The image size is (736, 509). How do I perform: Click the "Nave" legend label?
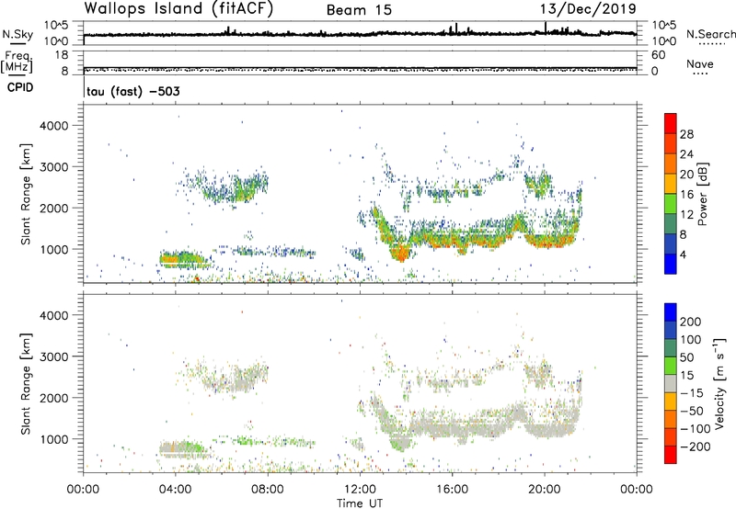tap(699, 63)
